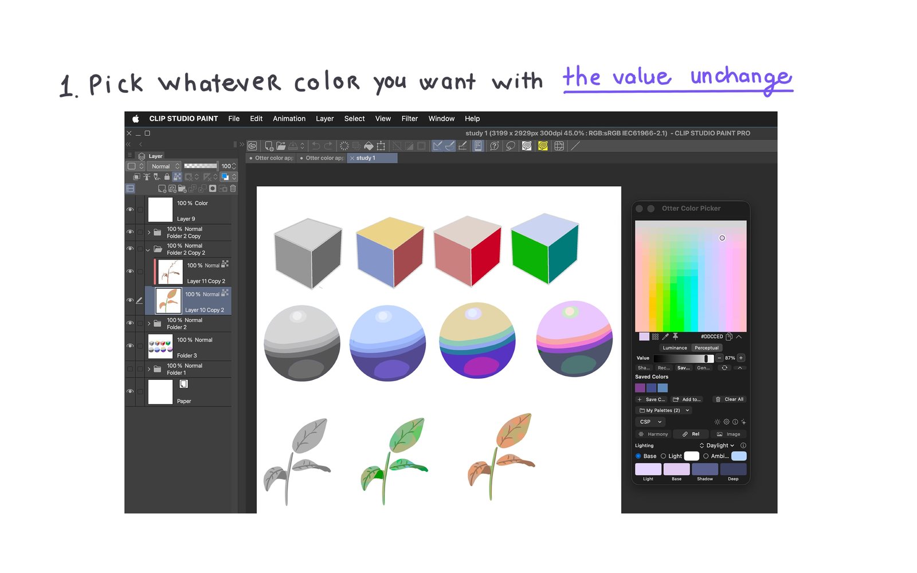Toggle the Paper layer visibility
917x573 pixels.
coord(130,392)
